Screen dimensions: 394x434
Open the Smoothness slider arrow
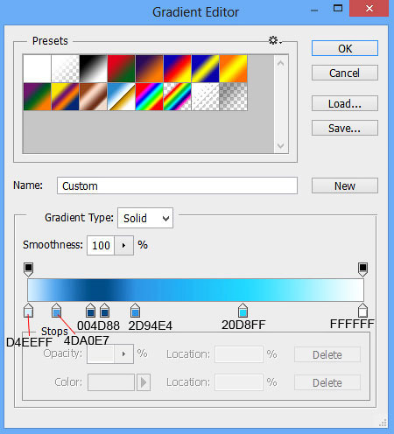(x=123, y=245)
